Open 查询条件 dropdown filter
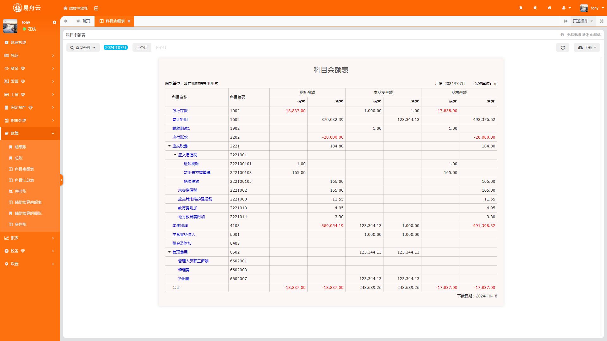Viewport: 607px width, 341px height. (82, 47)
